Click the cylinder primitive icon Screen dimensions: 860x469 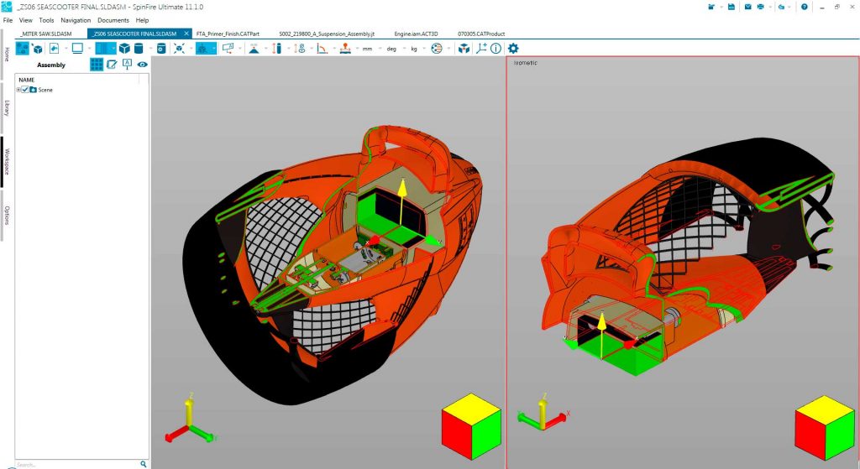139,49
